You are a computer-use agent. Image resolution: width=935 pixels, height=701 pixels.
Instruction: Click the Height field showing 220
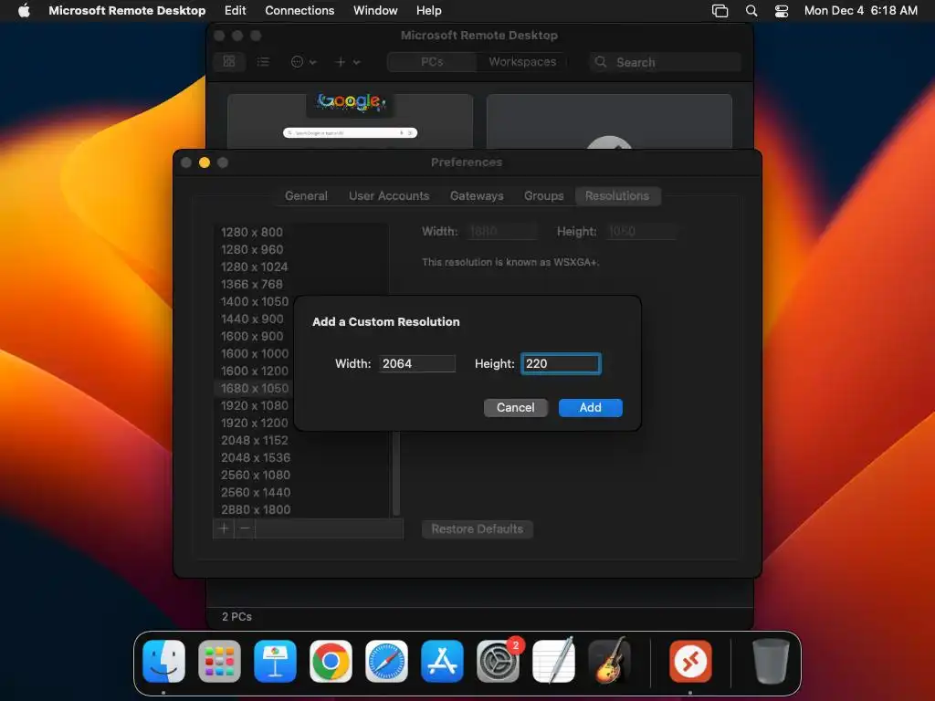point(561,363)
